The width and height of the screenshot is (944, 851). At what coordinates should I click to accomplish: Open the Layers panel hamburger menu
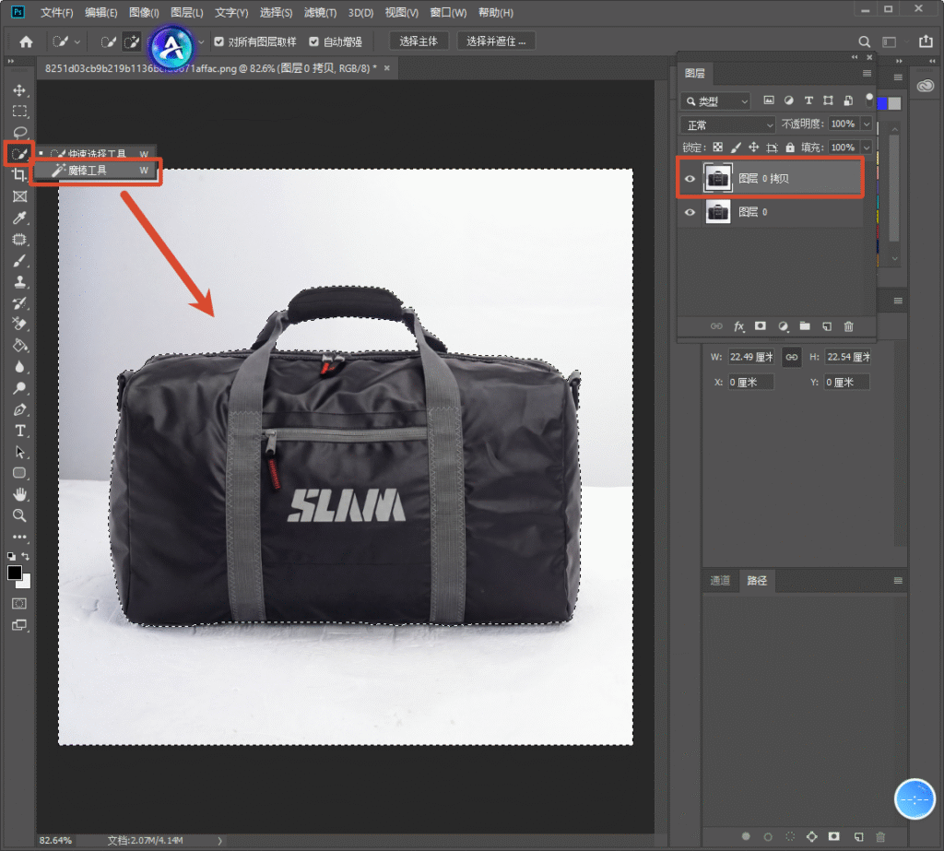[x=867, y=74]
